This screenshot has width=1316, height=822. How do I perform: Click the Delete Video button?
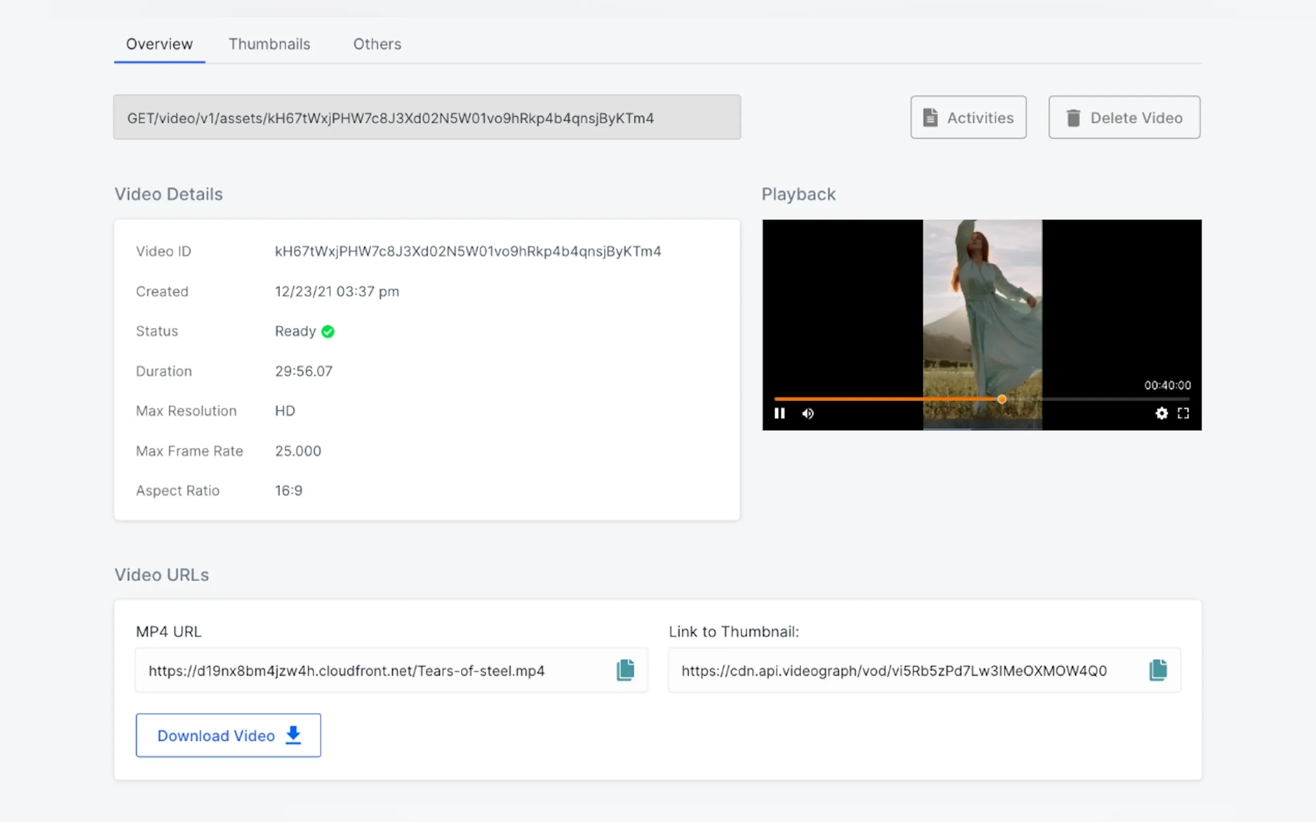pyautogui.click(x=1124, y=117)
